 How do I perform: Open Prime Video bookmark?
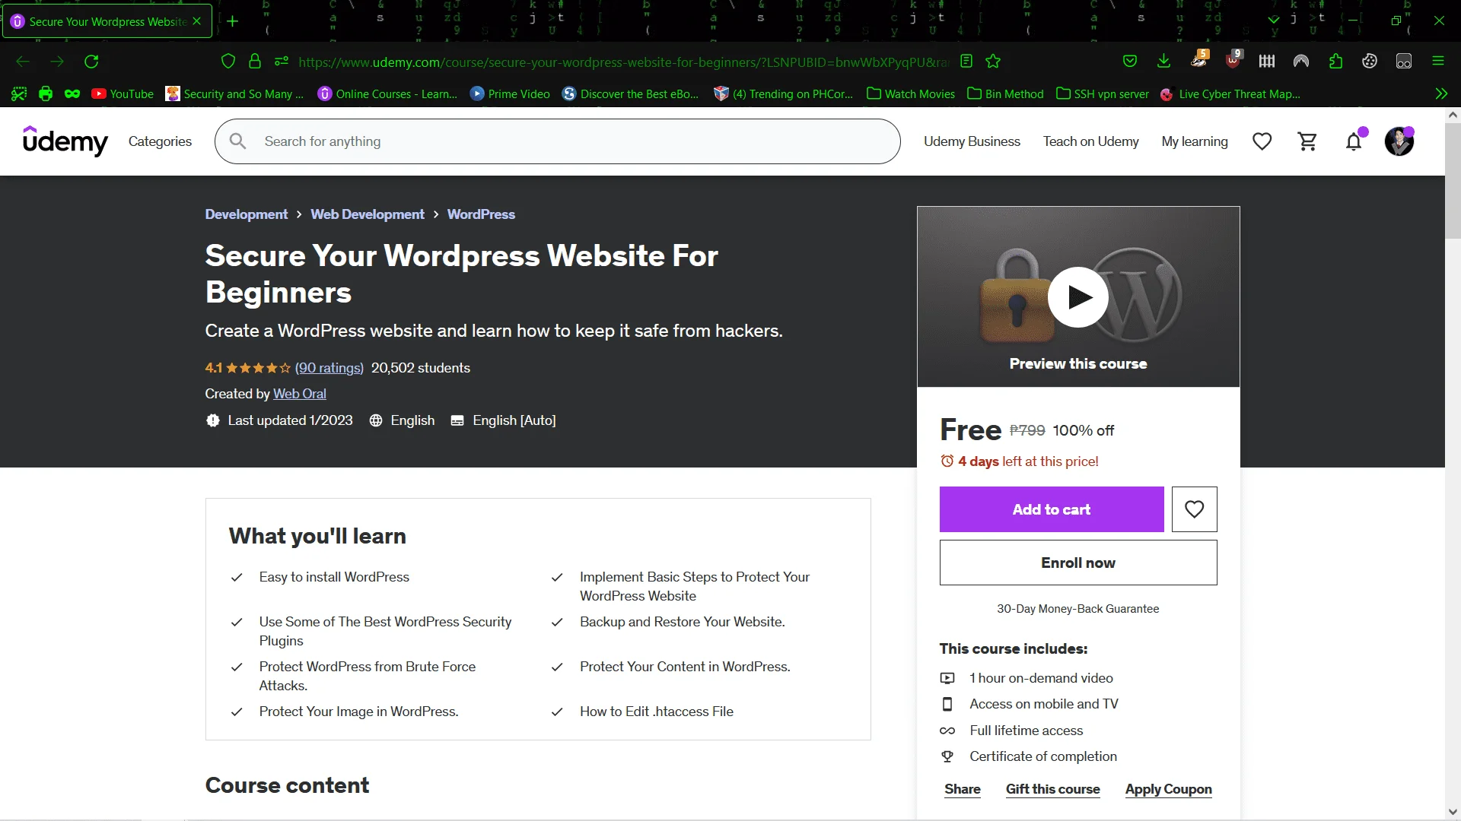(x=510, y=94)
